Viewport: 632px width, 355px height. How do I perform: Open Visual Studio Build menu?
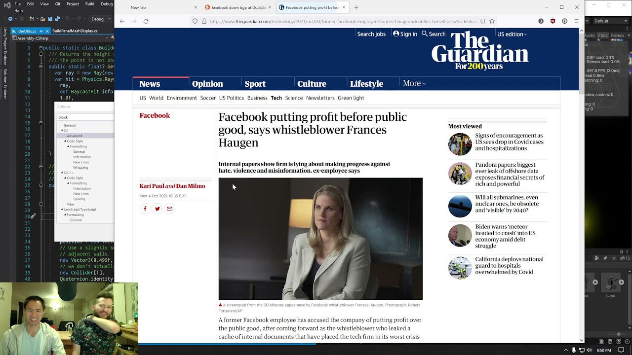point(90,4)
